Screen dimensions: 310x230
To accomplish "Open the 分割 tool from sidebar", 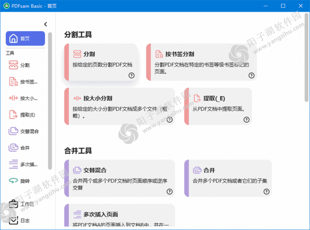I will (x=25, y=65).
